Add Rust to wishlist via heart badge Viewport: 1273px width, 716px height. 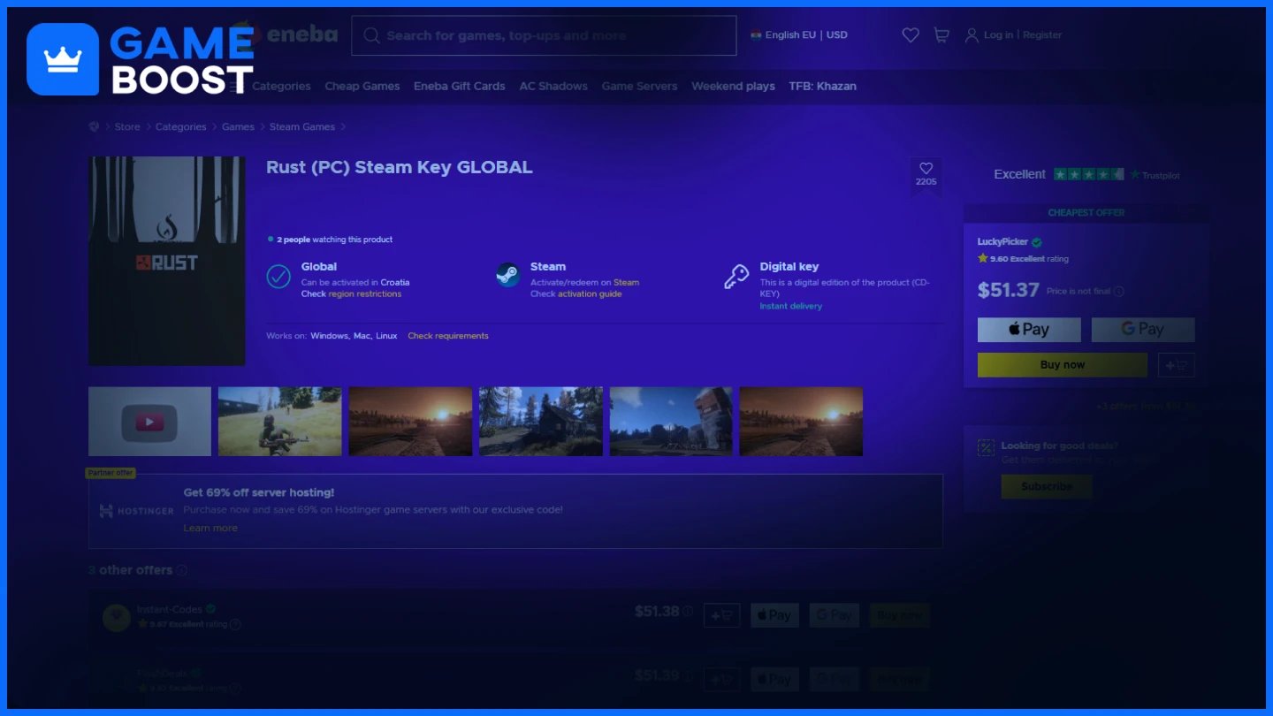tap(926, 174)
